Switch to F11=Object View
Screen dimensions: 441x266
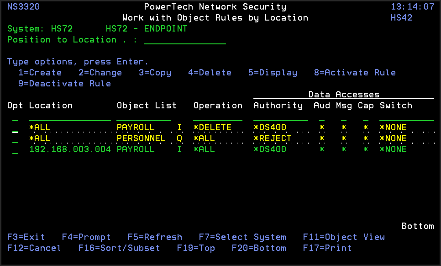click(344, 237)
